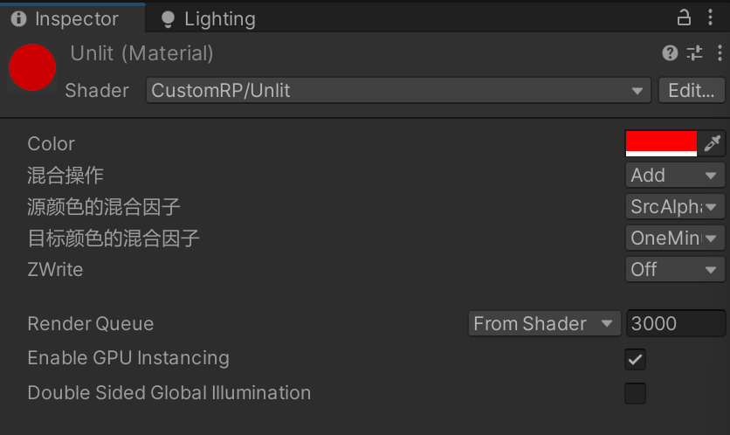Change the ZWrite Off dropdown
Image resolution: width=730 pixels, height=435 pixels.
pos(675,269)
